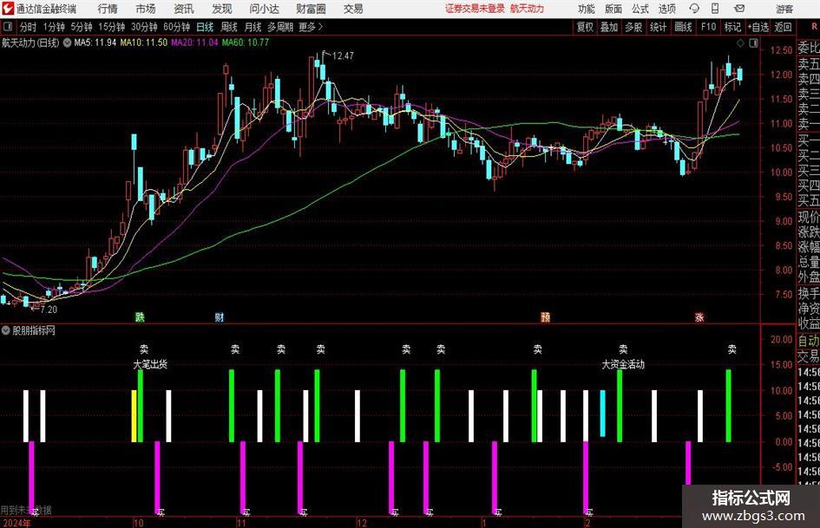
Task: Switch to the 60分钟 period tab
Action: pos(176,27)
